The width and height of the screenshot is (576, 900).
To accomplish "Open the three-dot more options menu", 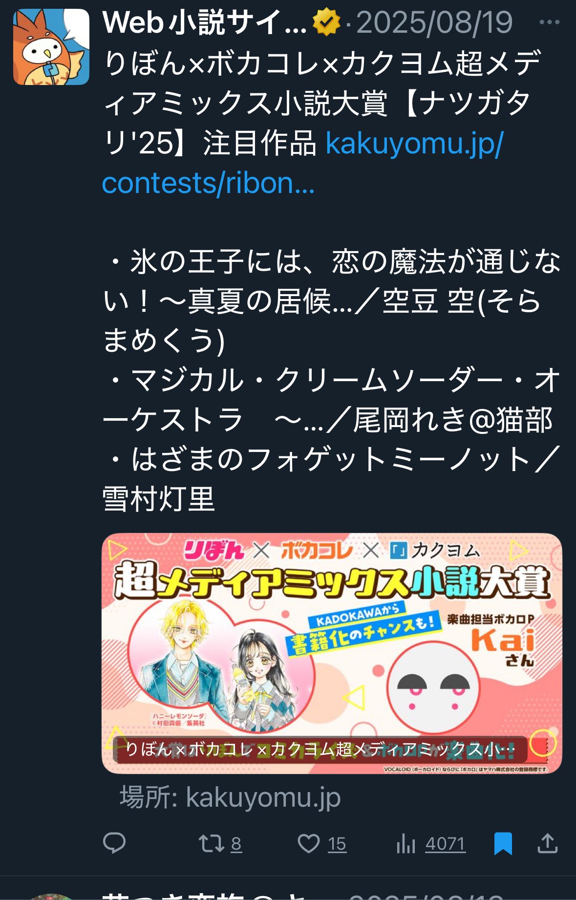I will (550, 22).
